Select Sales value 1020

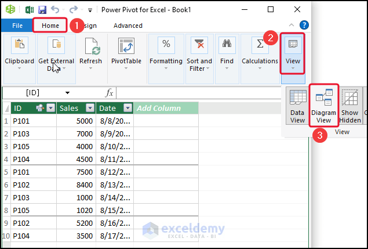coord(76,210)
